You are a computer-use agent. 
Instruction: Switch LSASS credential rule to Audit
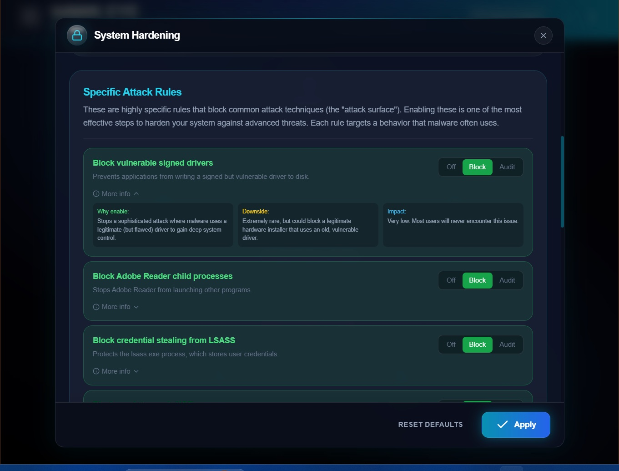coord(507,344)
